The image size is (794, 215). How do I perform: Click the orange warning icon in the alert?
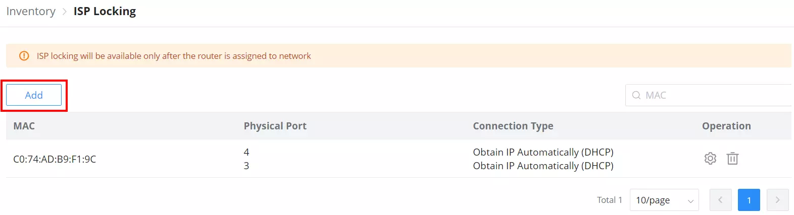[24, 56]
